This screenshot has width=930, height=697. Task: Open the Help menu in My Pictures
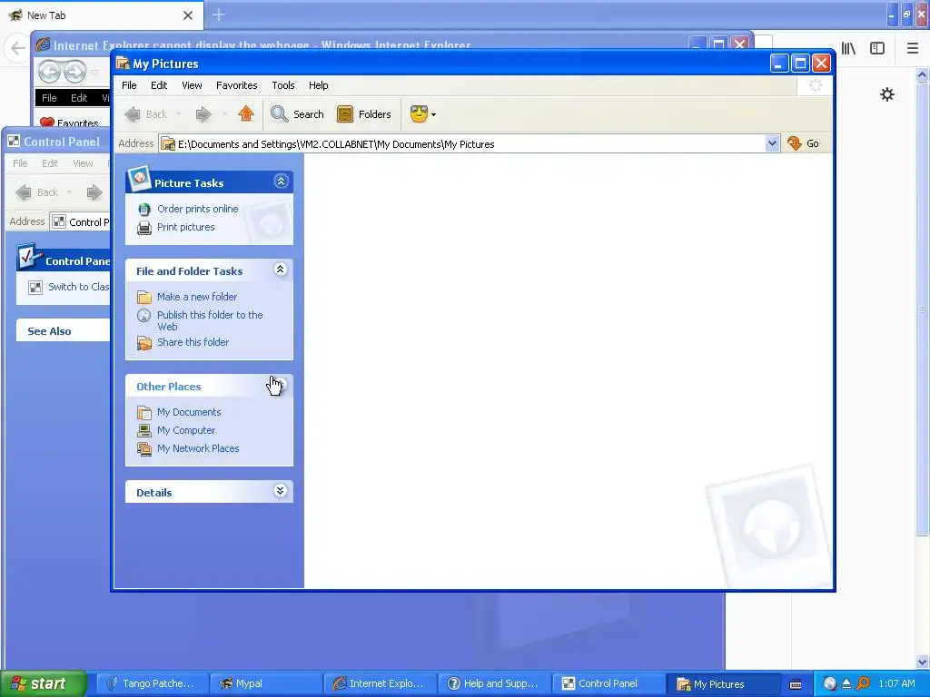click(318, 85)
